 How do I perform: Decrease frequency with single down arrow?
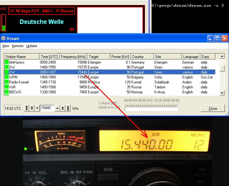(x=37, y=108)
